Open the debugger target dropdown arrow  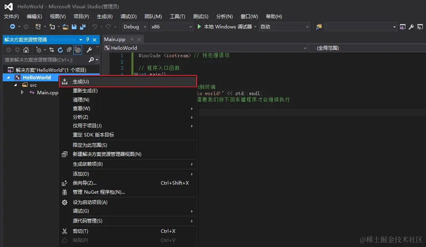point(255,27)
